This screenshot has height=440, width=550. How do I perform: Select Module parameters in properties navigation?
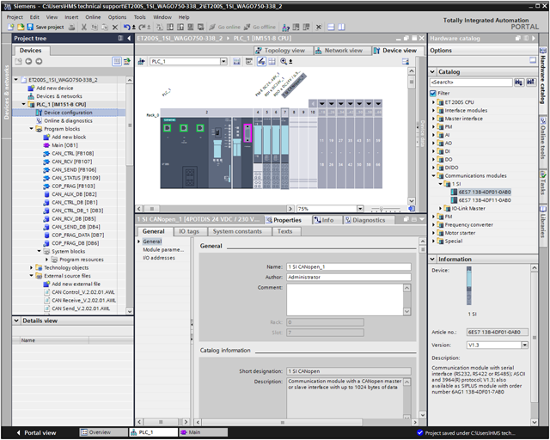[163, 250]
